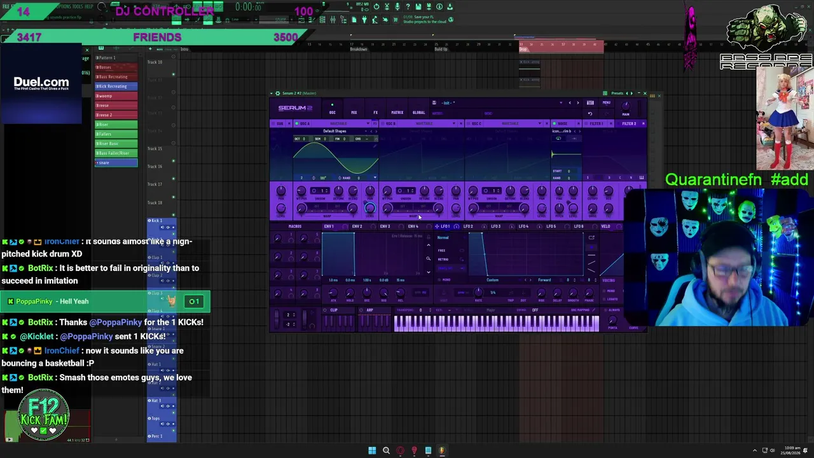Enable the ARP module toggle
Screen dimensions: 814x458
click(x=361, y=310)
